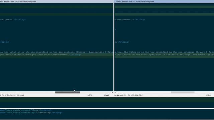
Task: Click the right pane UTF-8 encoding indicator
Action: [208, 95]
